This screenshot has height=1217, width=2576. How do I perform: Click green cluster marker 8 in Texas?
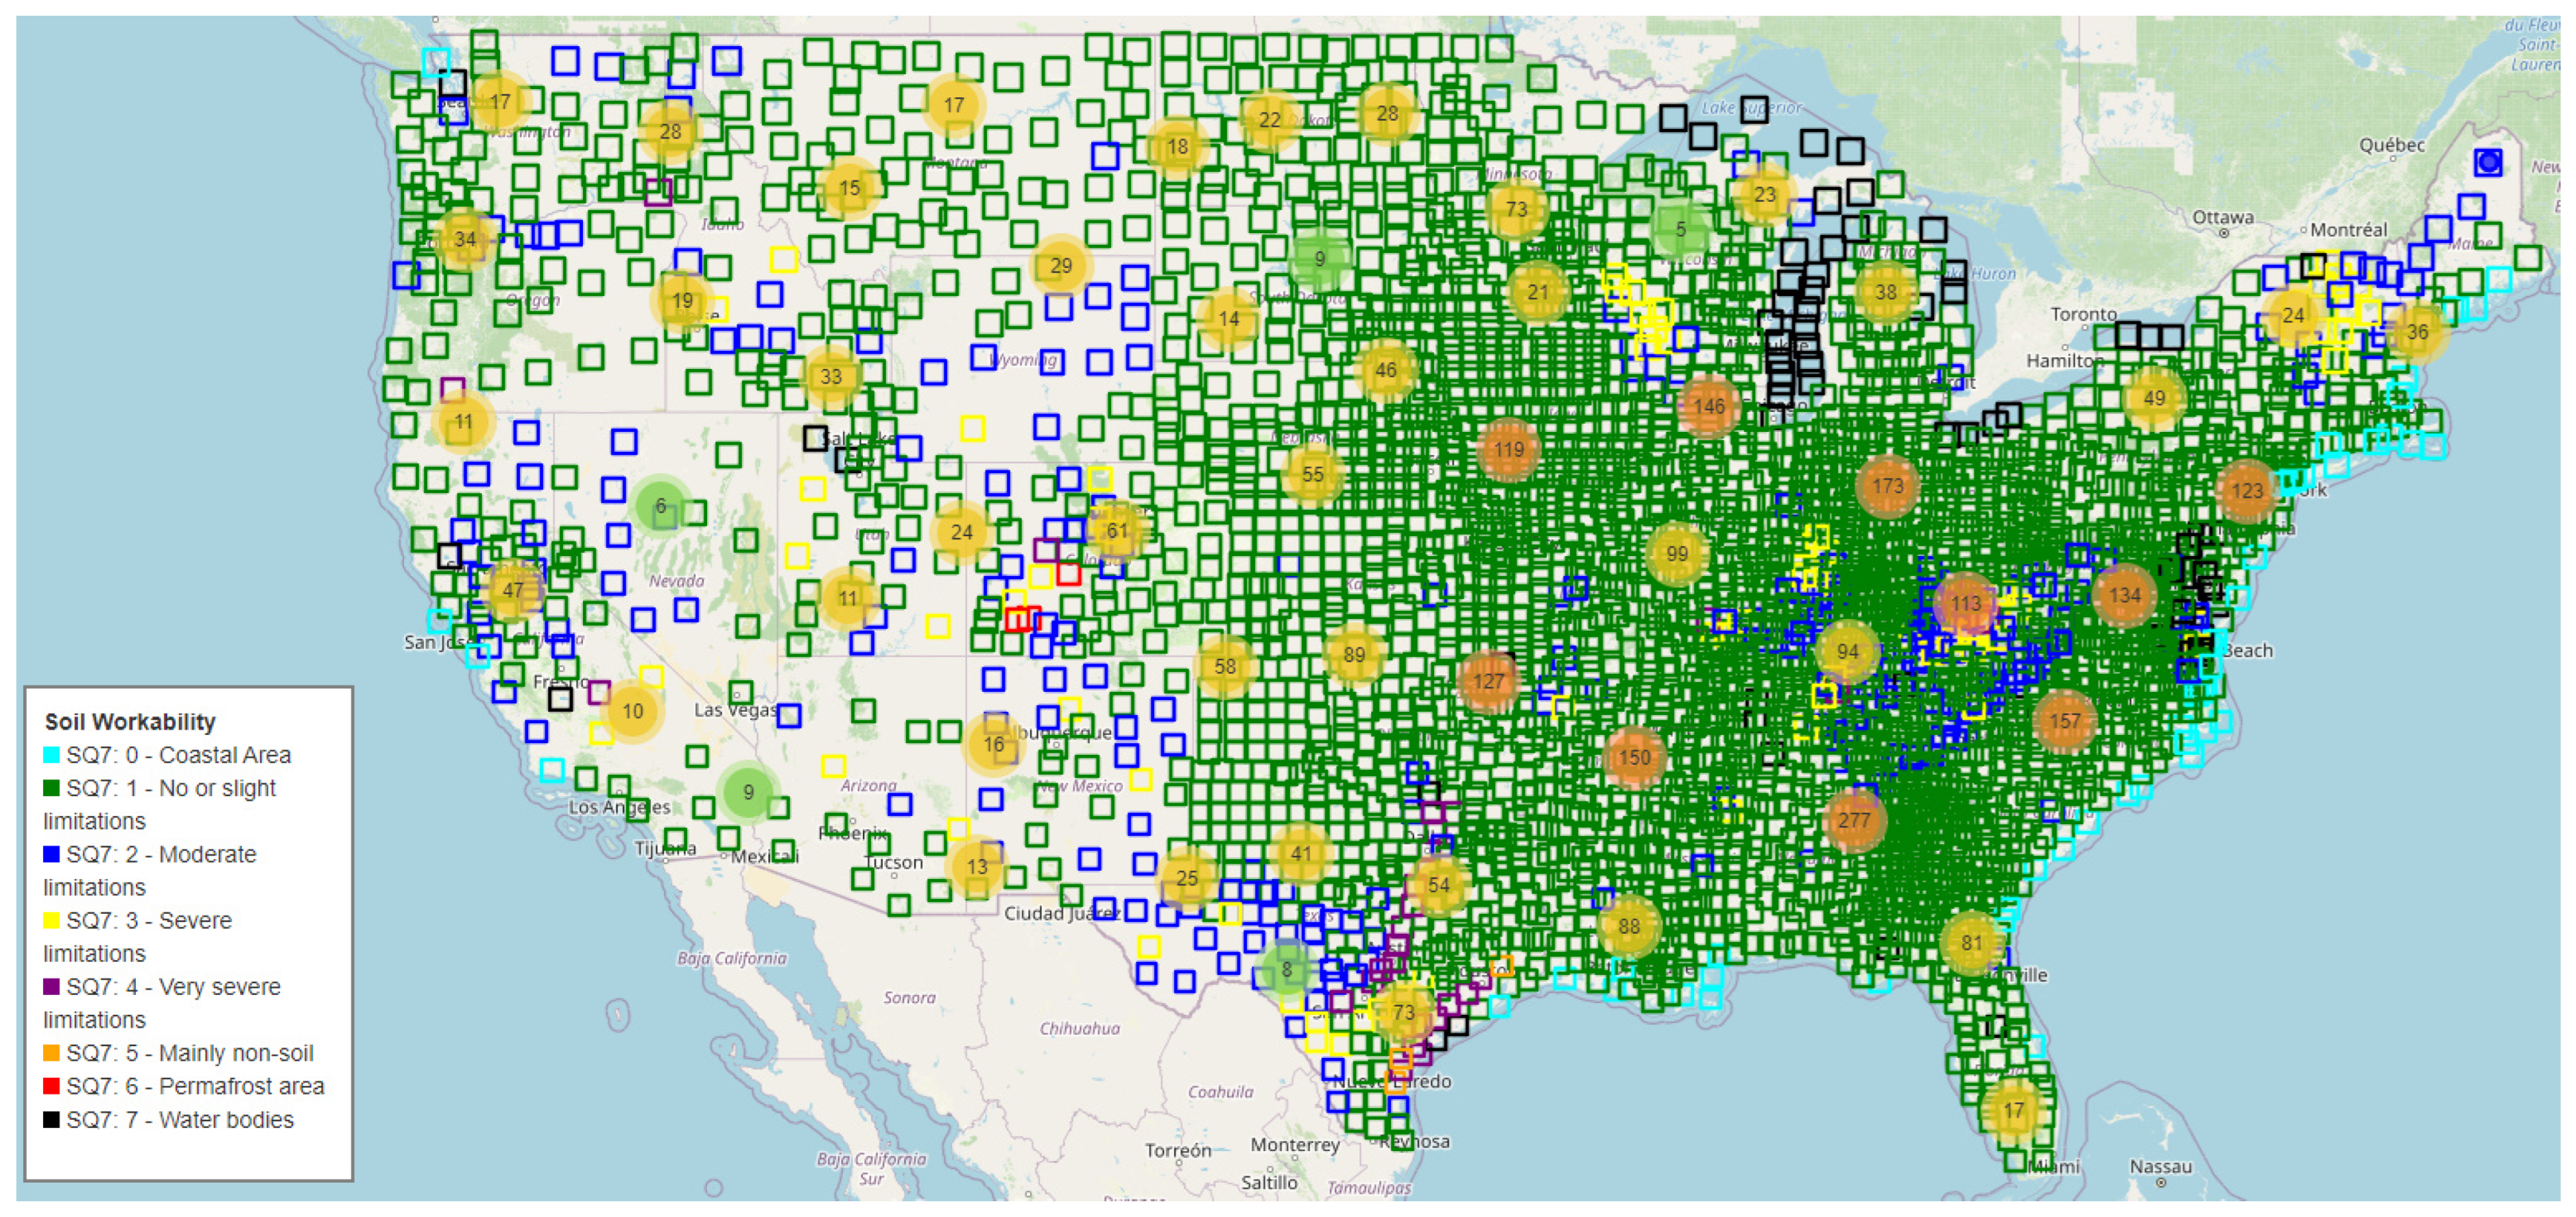click(1286, 969)
